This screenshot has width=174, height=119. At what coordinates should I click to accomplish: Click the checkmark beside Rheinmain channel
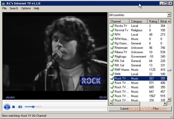point(112,48)
